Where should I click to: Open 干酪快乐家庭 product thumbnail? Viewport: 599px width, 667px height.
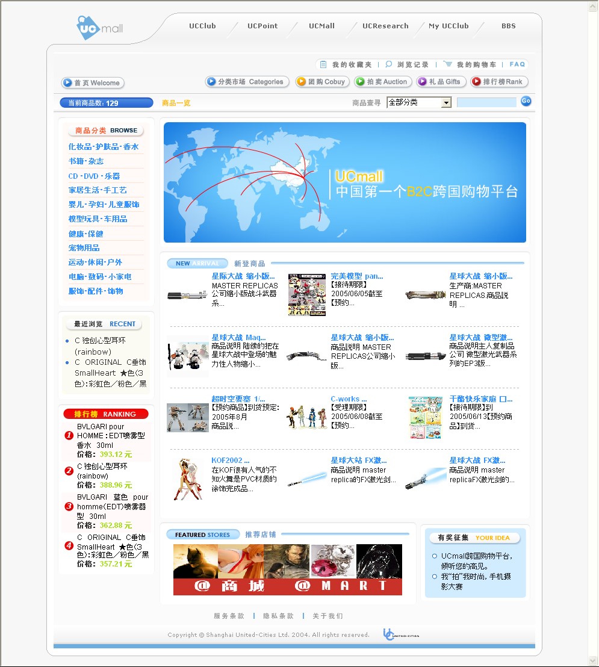tap(425, 417)
